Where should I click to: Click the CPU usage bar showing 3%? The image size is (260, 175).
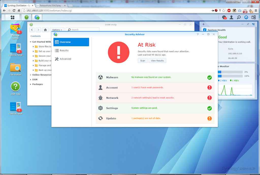[230, 72]
